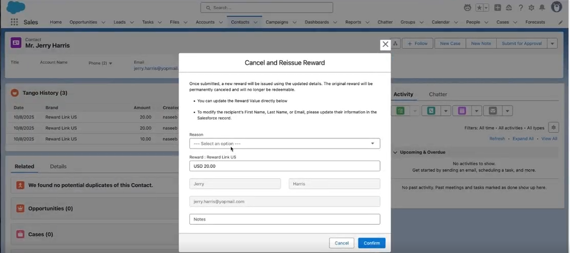The width and height of the screenshot is (570, 253).
Task: Open the App Launcher dots grid
Action: (14, 22)
